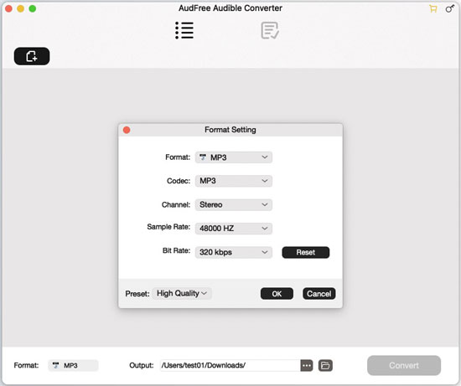Click the Codec label
Screen dimensions: 461x386
(179, 181)
